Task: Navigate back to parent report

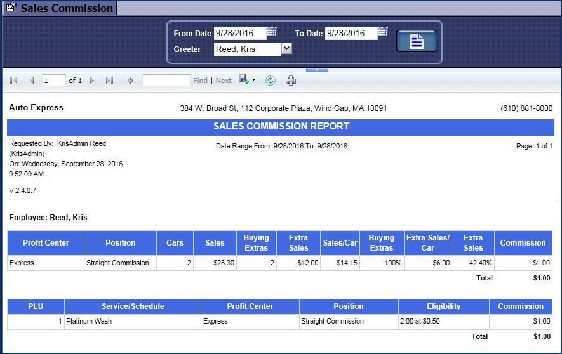Action: point(130,81)
